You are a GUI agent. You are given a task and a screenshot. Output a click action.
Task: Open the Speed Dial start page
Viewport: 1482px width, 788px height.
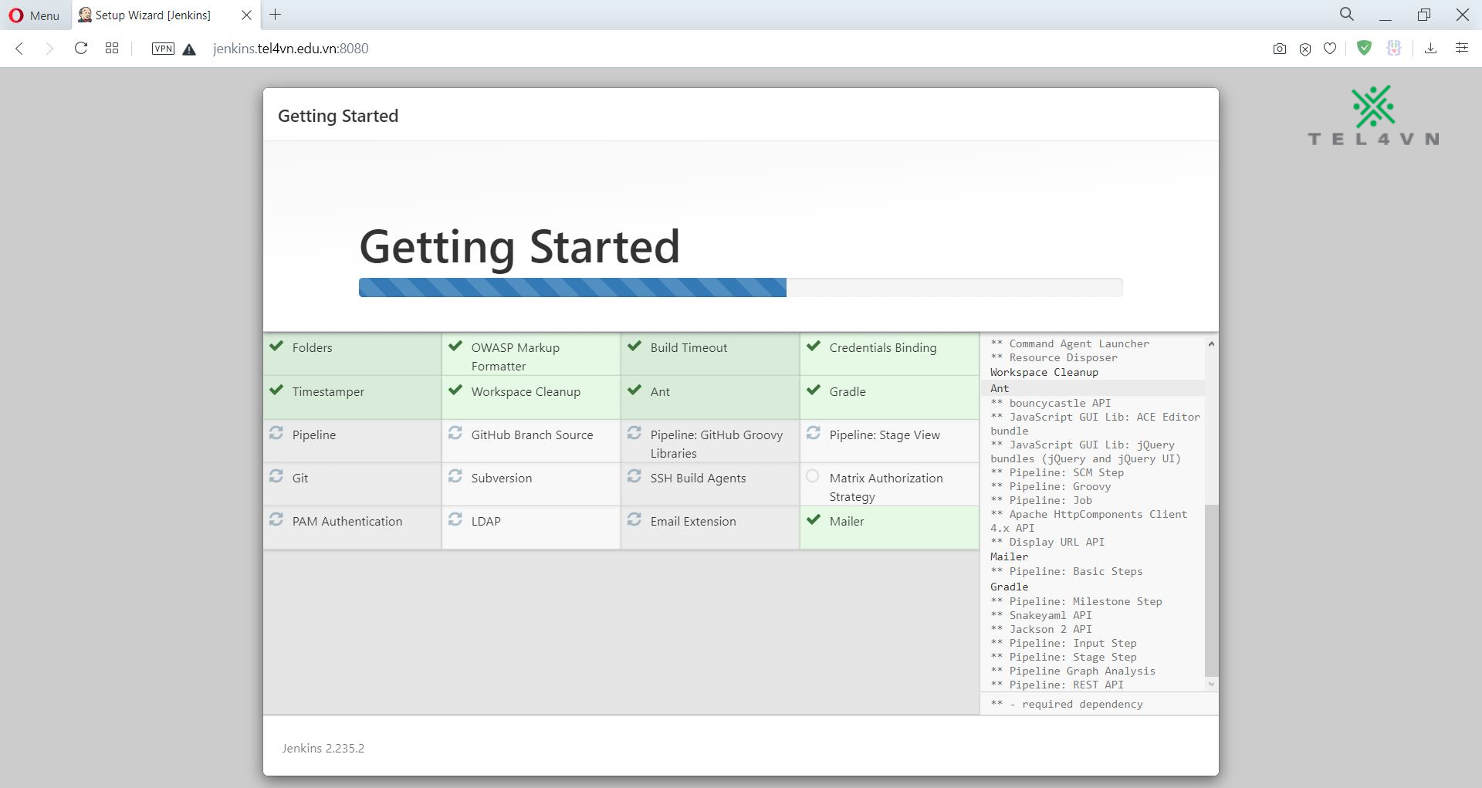coord(112,49)
